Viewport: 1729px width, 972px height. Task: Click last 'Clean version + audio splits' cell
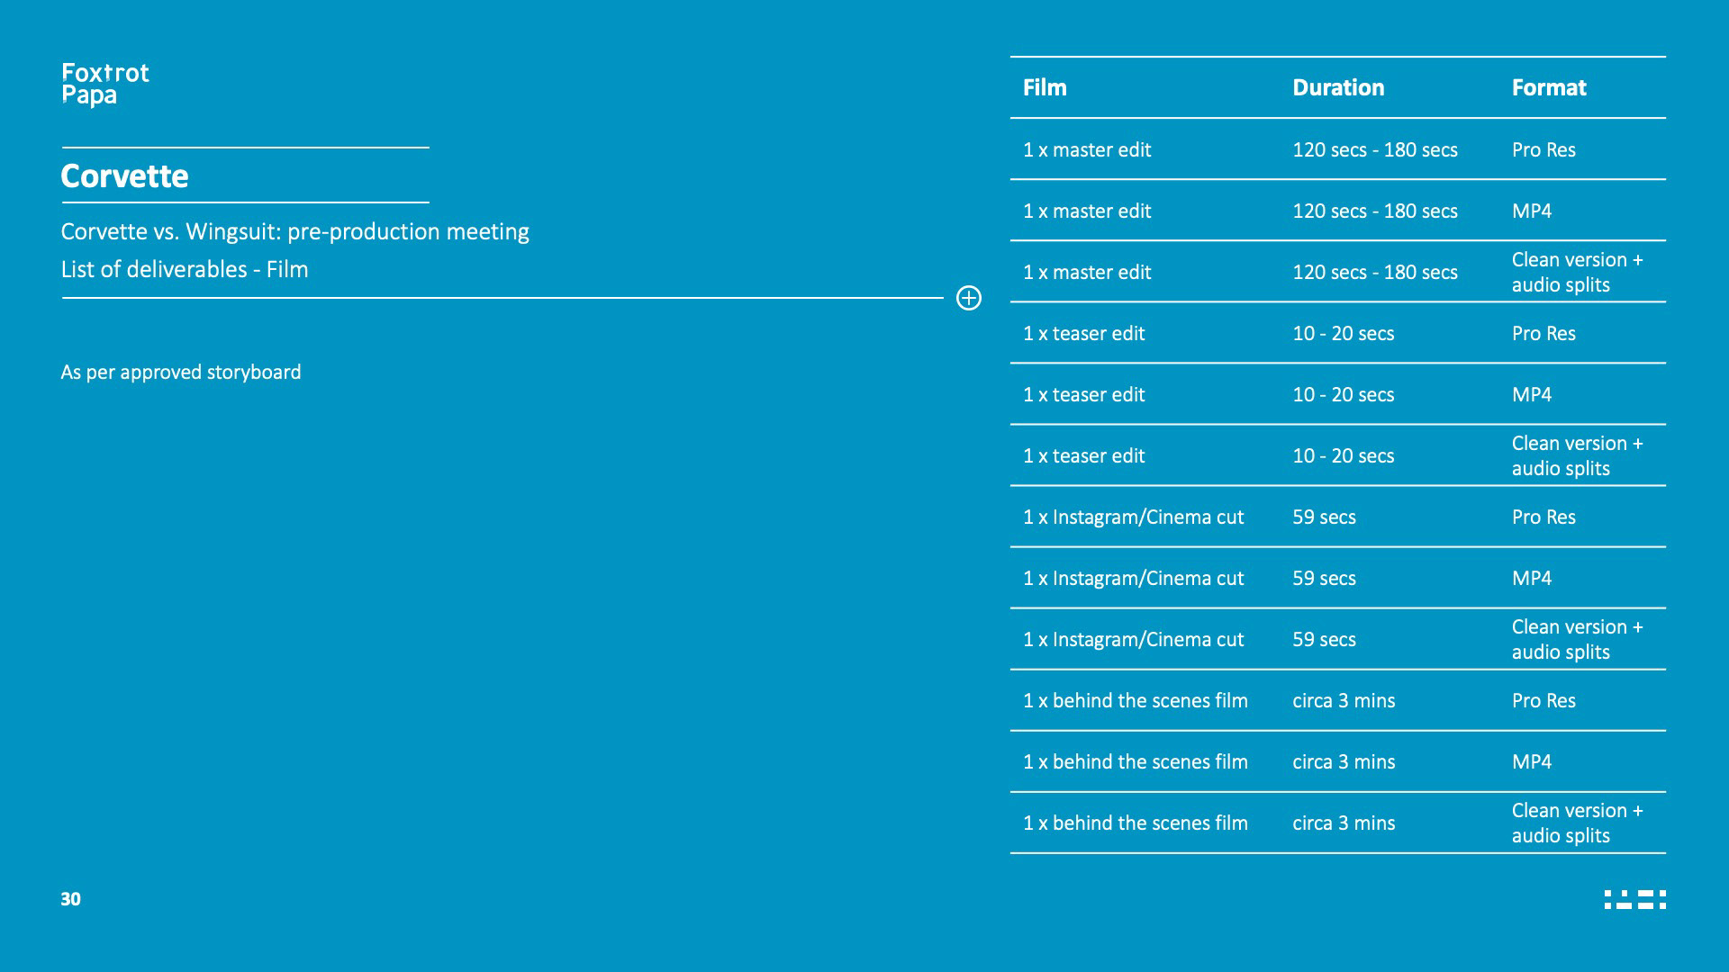(x=1576, y=823)
